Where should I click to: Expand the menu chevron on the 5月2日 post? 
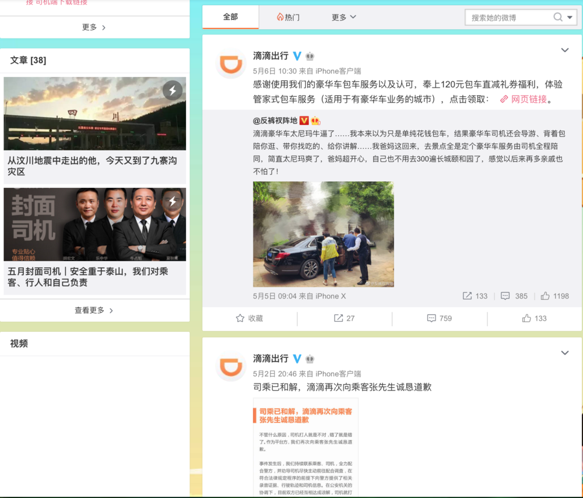pyautogui.click(x=565, y=353)
